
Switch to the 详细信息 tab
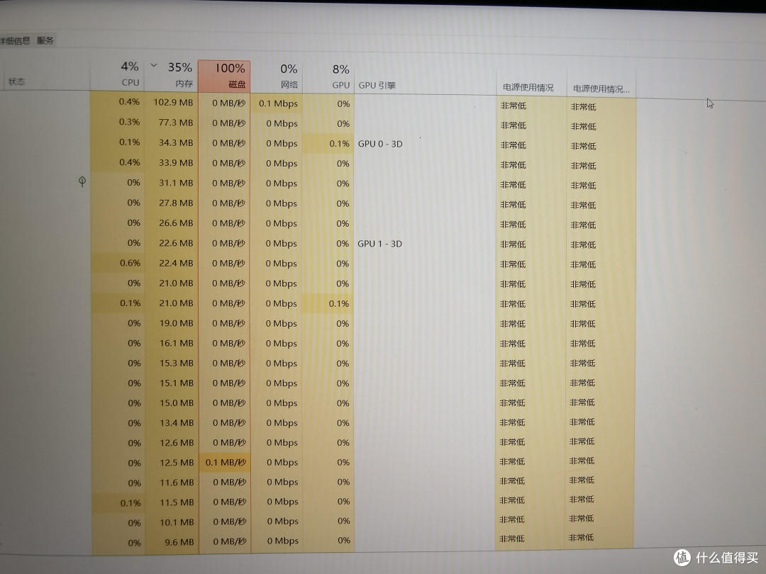point(15,40)
